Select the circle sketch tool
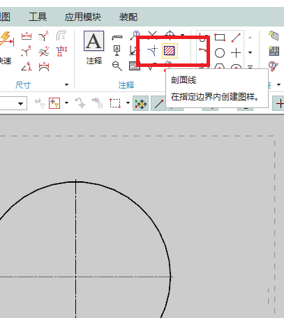Screen dimensions: 284x318 tap(220, 53)
